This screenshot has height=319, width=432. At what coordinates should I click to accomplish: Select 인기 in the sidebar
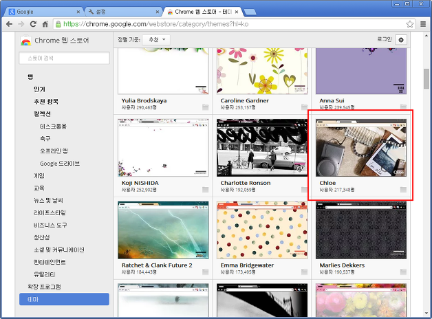point(39,89)
